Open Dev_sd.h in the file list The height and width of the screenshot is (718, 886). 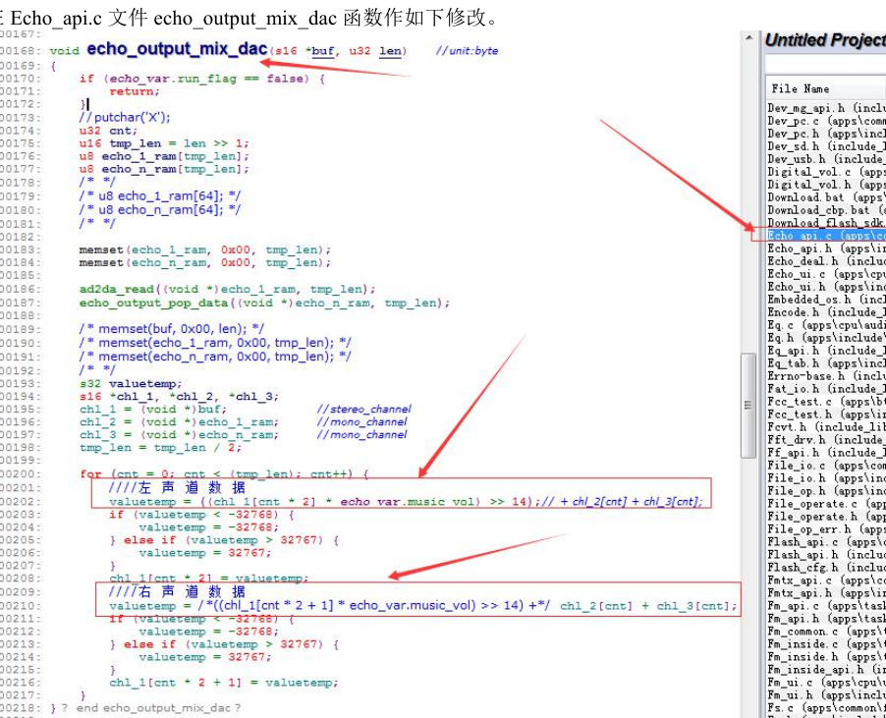826,146
